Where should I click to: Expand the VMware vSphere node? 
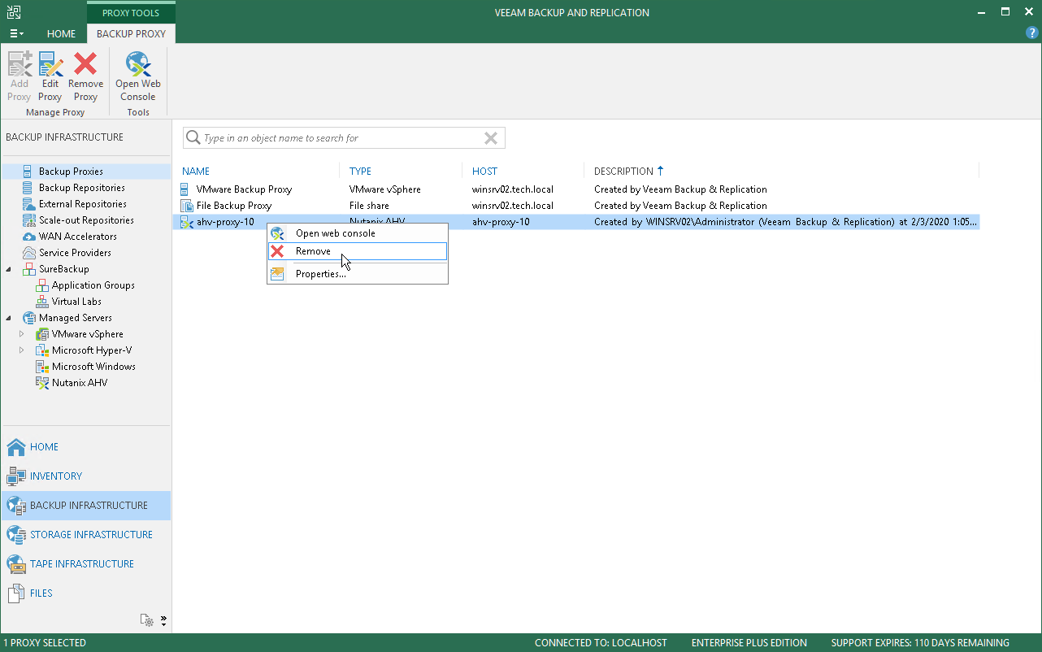(x=22, y=334)
